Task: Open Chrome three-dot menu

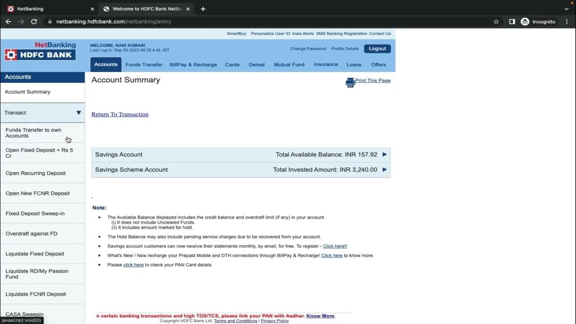Action: pyautogui.click(x=567, y=22)
